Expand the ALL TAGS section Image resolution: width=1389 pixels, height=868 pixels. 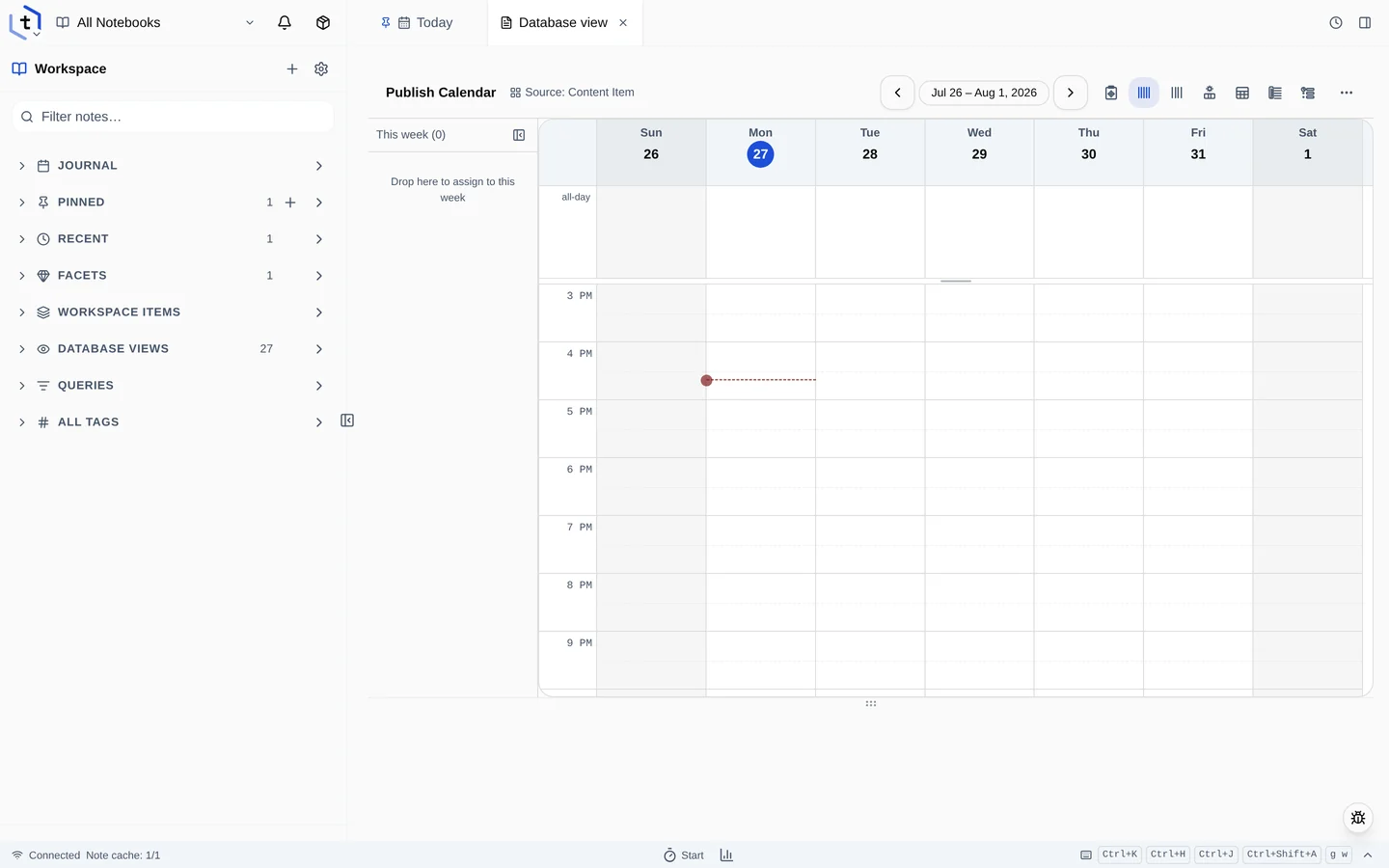(x=22, y=422)
